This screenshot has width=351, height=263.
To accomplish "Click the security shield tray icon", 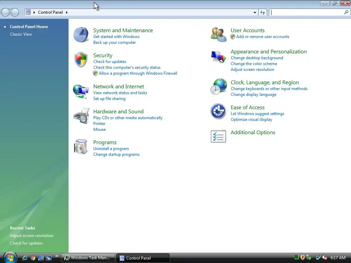I will tap(303, 258).
